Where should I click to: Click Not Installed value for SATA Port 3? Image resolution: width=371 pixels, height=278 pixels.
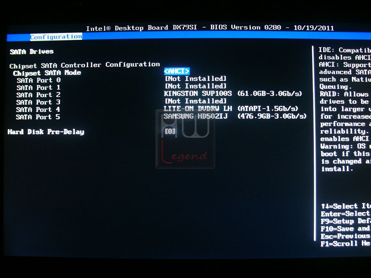pyautogui.click(x=195, y=101)
